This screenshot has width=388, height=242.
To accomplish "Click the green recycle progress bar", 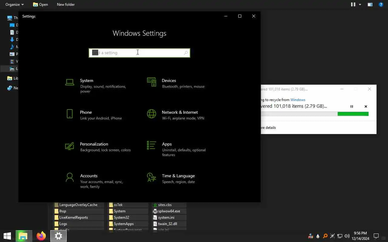I will point(315,114).
